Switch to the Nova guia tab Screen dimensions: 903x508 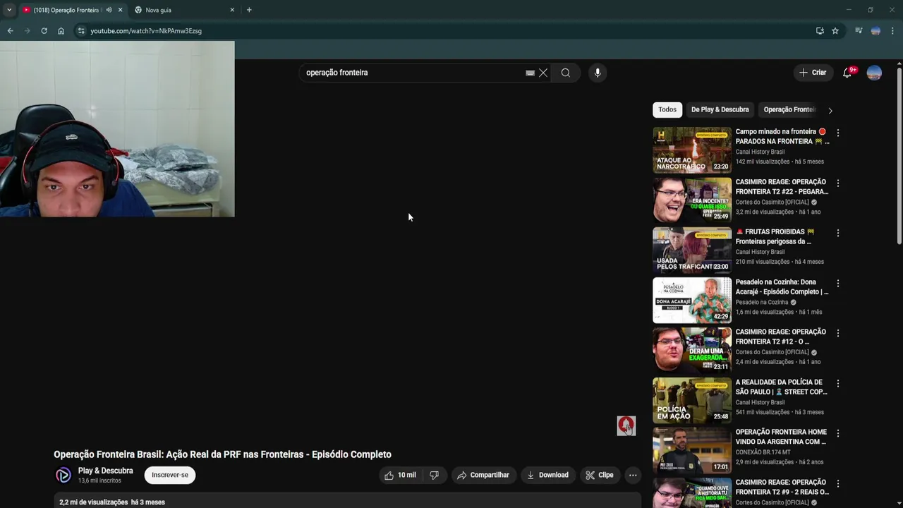(x=185, y=10)
